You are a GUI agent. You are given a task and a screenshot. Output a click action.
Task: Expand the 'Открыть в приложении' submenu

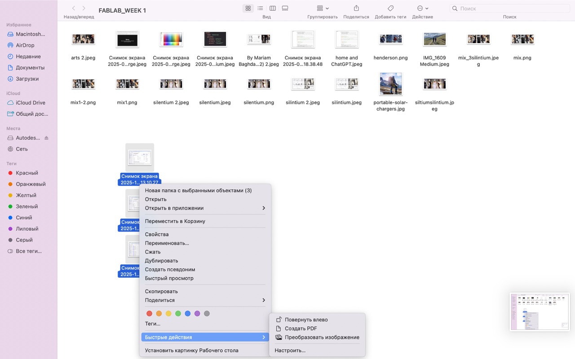coord(205,208)
